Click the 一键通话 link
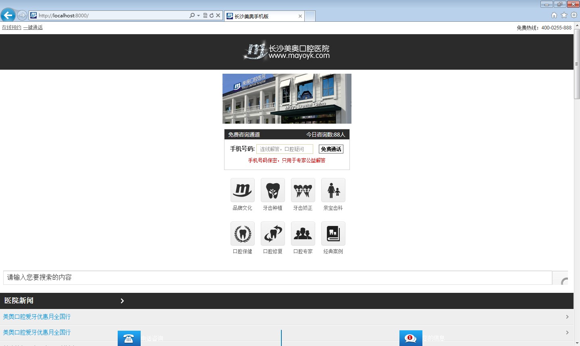This screenshot has width=580, height=346. [33, 27]
